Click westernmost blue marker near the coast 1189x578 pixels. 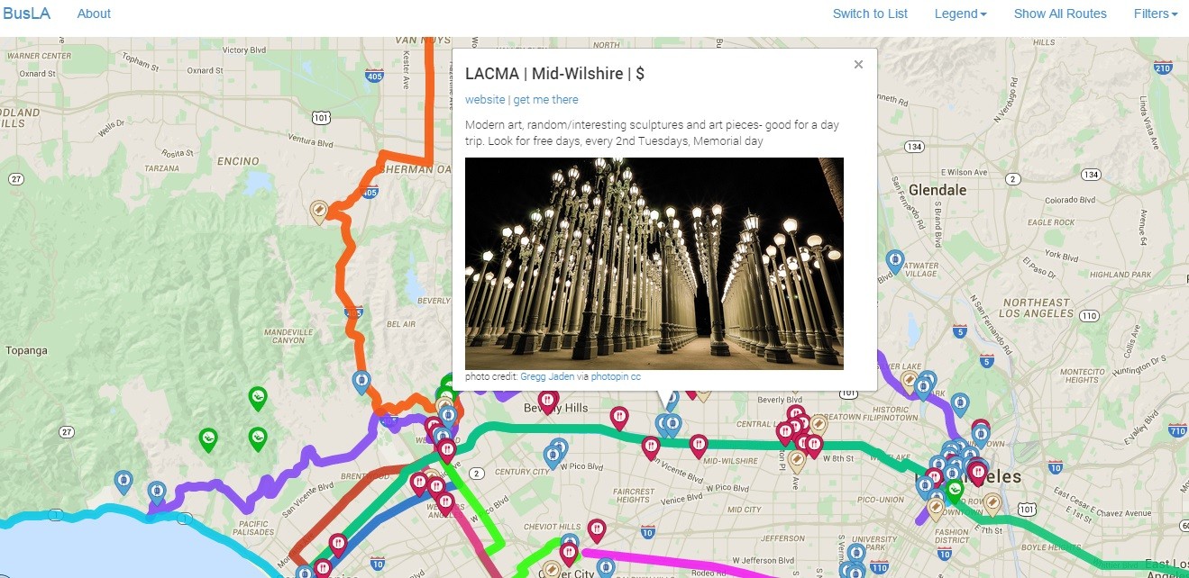tap(123, 482)
